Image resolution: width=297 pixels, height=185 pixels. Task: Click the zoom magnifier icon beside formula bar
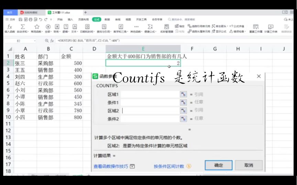[x=47, y=40]
